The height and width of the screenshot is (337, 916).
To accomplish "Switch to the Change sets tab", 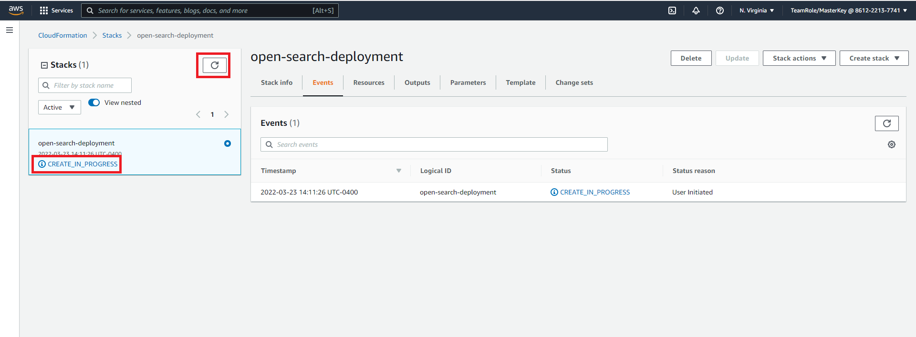I will tap(574, 82).
